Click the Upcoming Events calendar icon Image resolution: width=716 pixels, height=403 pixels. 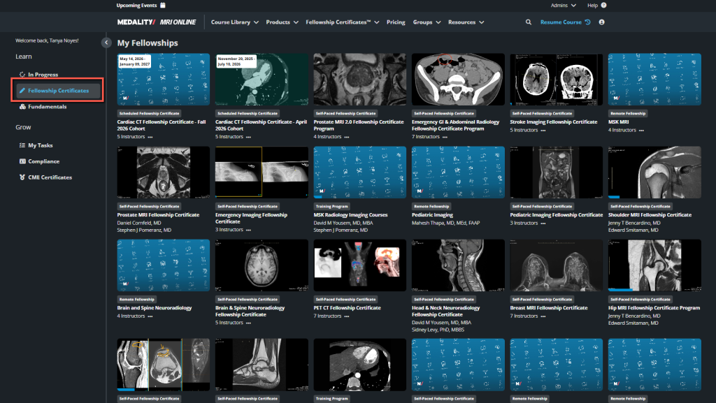[x=162, y=6]
